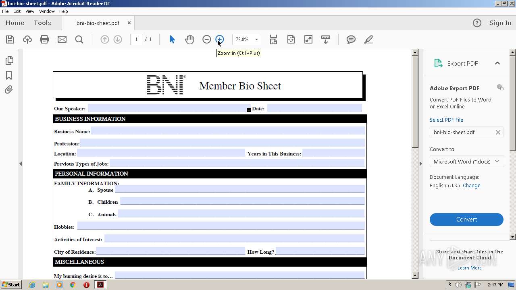Open the zoom percentage dropdown
The height and width of the screenshot is (290, 516).
click(x=256, y=39)
